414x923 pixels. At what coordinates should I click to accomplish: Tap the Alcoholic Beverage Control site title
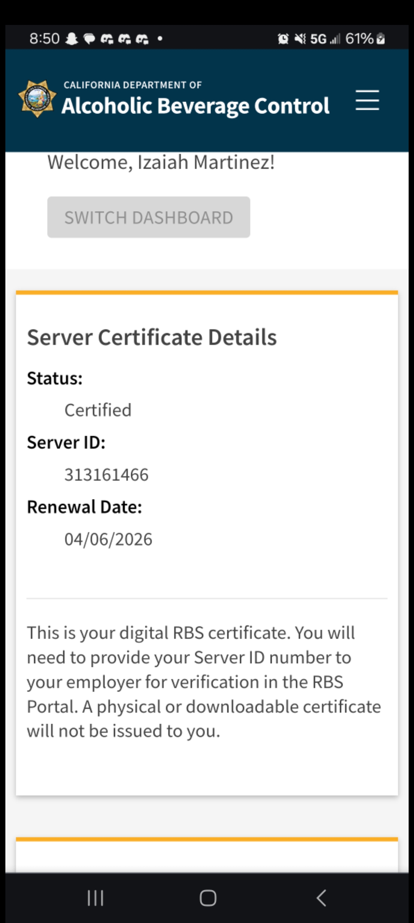tap(195, 105)
